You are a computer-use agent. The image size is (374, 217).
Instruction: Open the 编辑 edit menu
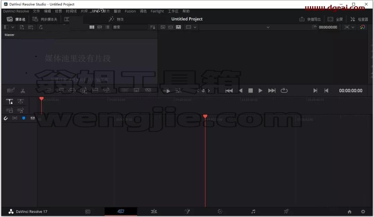[x=47, y=11]
